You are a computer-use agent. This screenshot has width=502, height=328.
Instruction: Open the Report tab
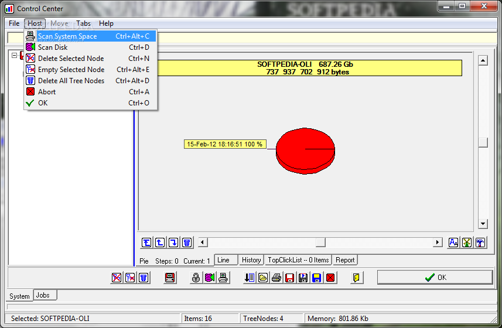click(345, 260)
